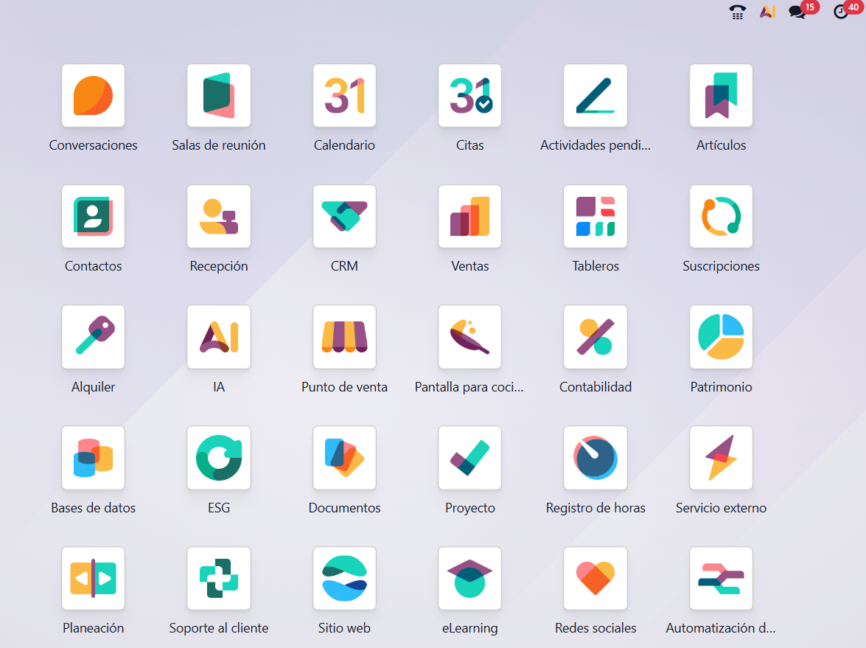866x648 pixels.
Task: Launch the CRM application
Action: [344, 216]
